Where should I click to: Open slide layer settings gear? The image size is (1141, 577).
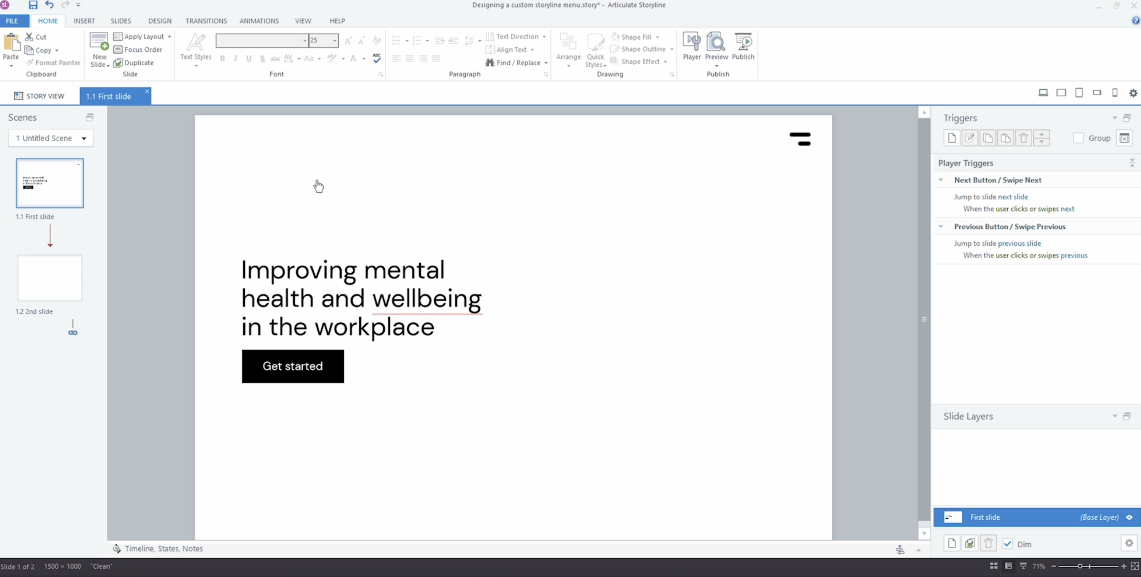[x=1128, y=543]
